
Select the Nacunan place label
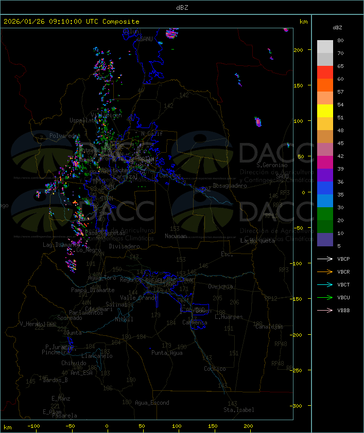point(176,236)
